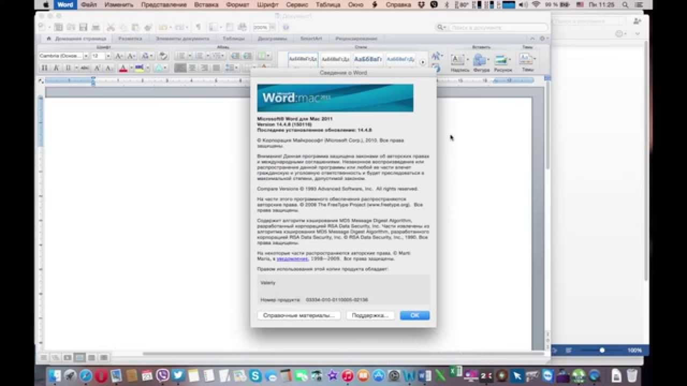Click the font color A swatch
The width and height of the screenshot is (687, 386).
pyautogui.click(x=123, y=68)
